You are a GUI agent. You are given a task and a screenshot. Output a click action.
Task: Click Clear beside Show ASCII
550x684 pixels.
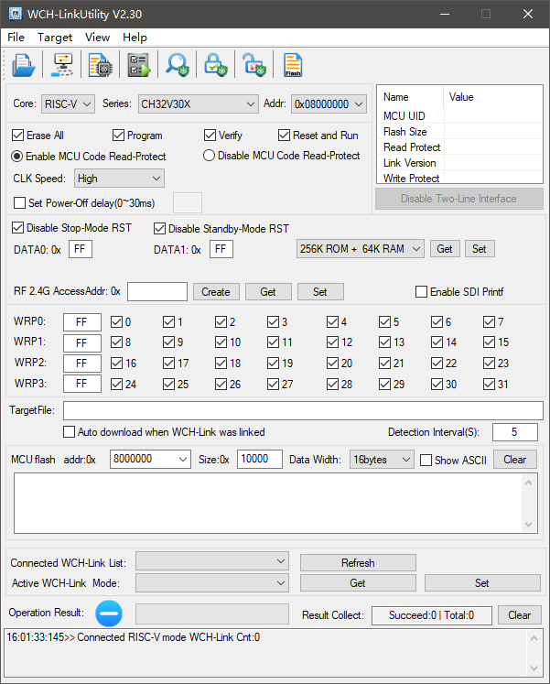(x=515, y=460)
